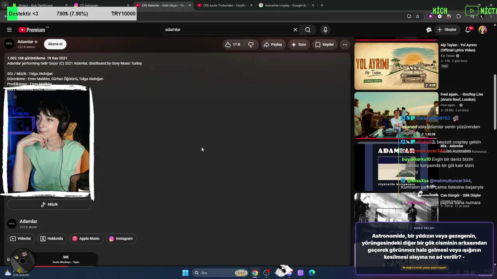
Task: Bookmark this page with the star icon
Action: click(x=417, y=16)
